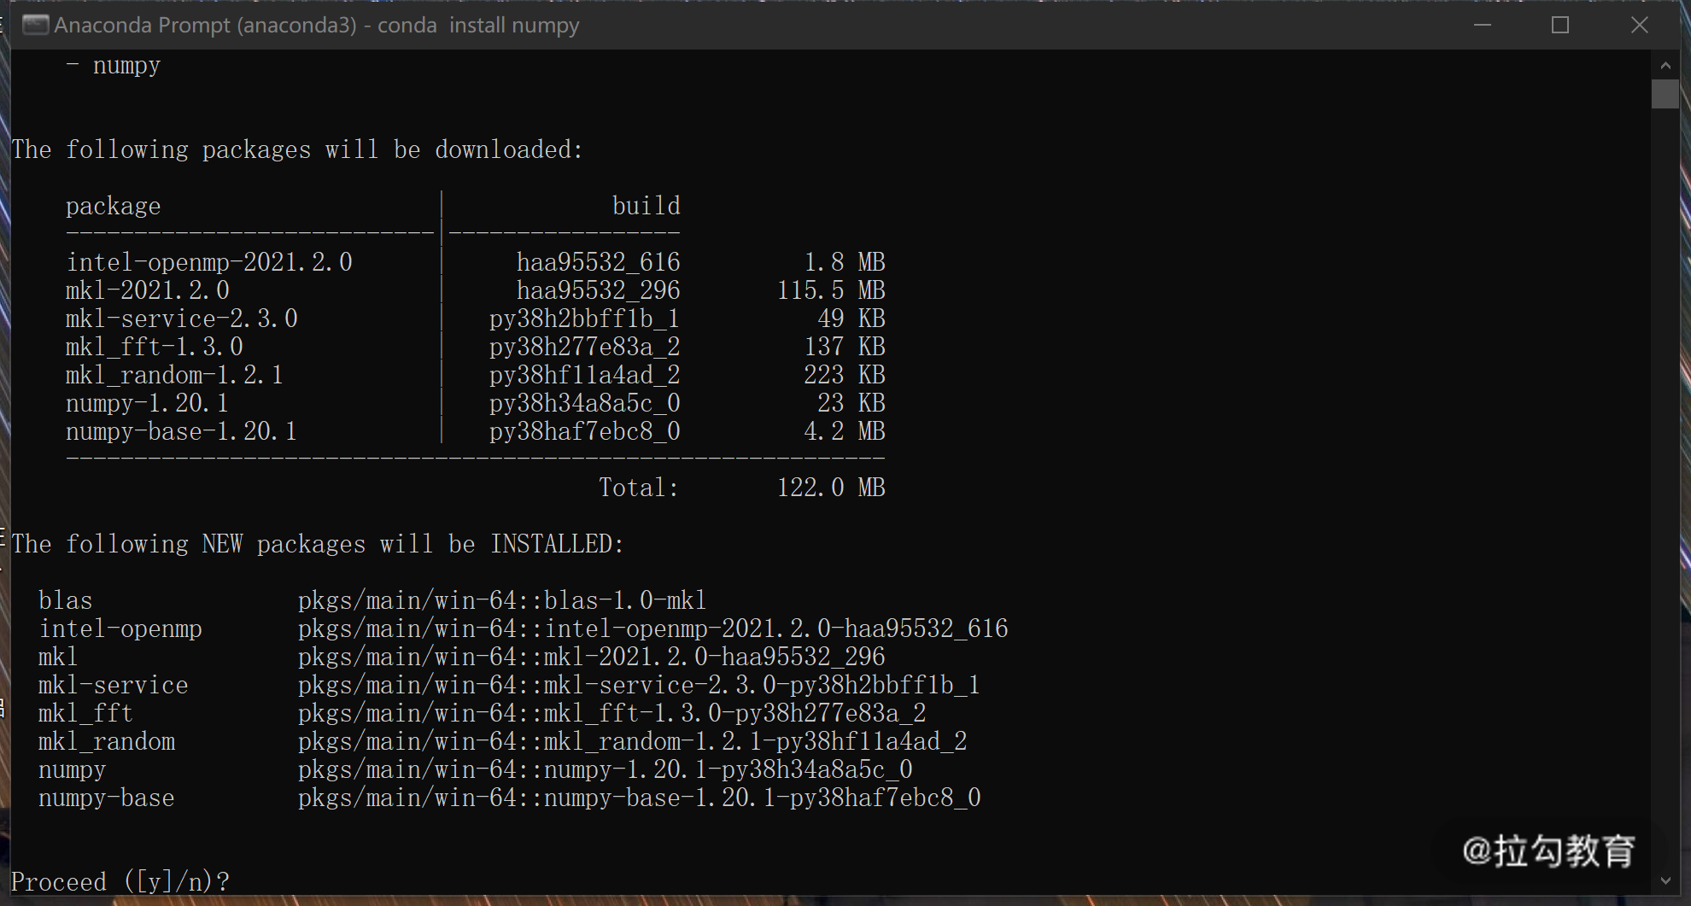The image size is (1691, 906).
Task: Click build 'haa95532_296'
Action: coord(598,290)
